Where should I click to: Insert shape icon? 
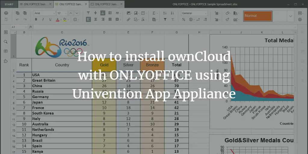pos(136,20)
